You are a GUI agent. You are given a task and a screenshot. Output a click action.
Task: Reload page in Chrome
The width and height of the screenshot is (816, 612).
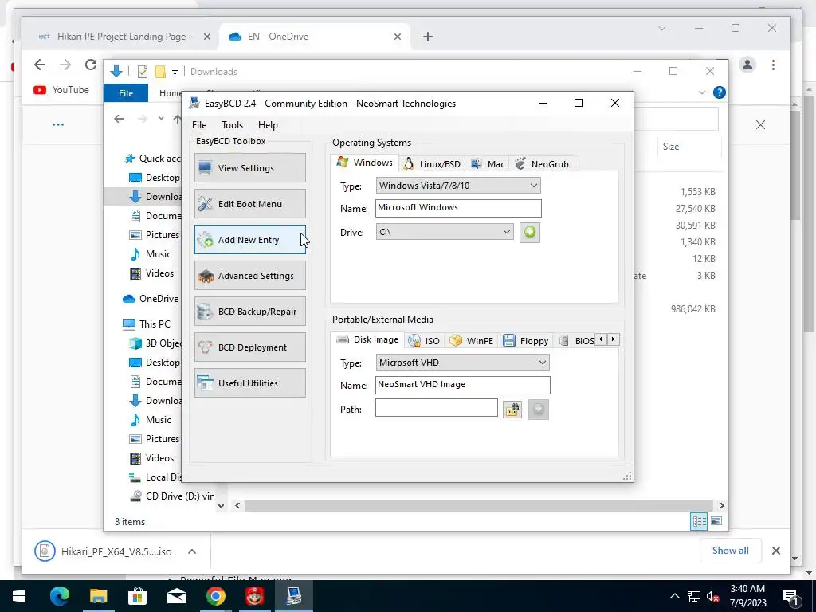[91, 65]
